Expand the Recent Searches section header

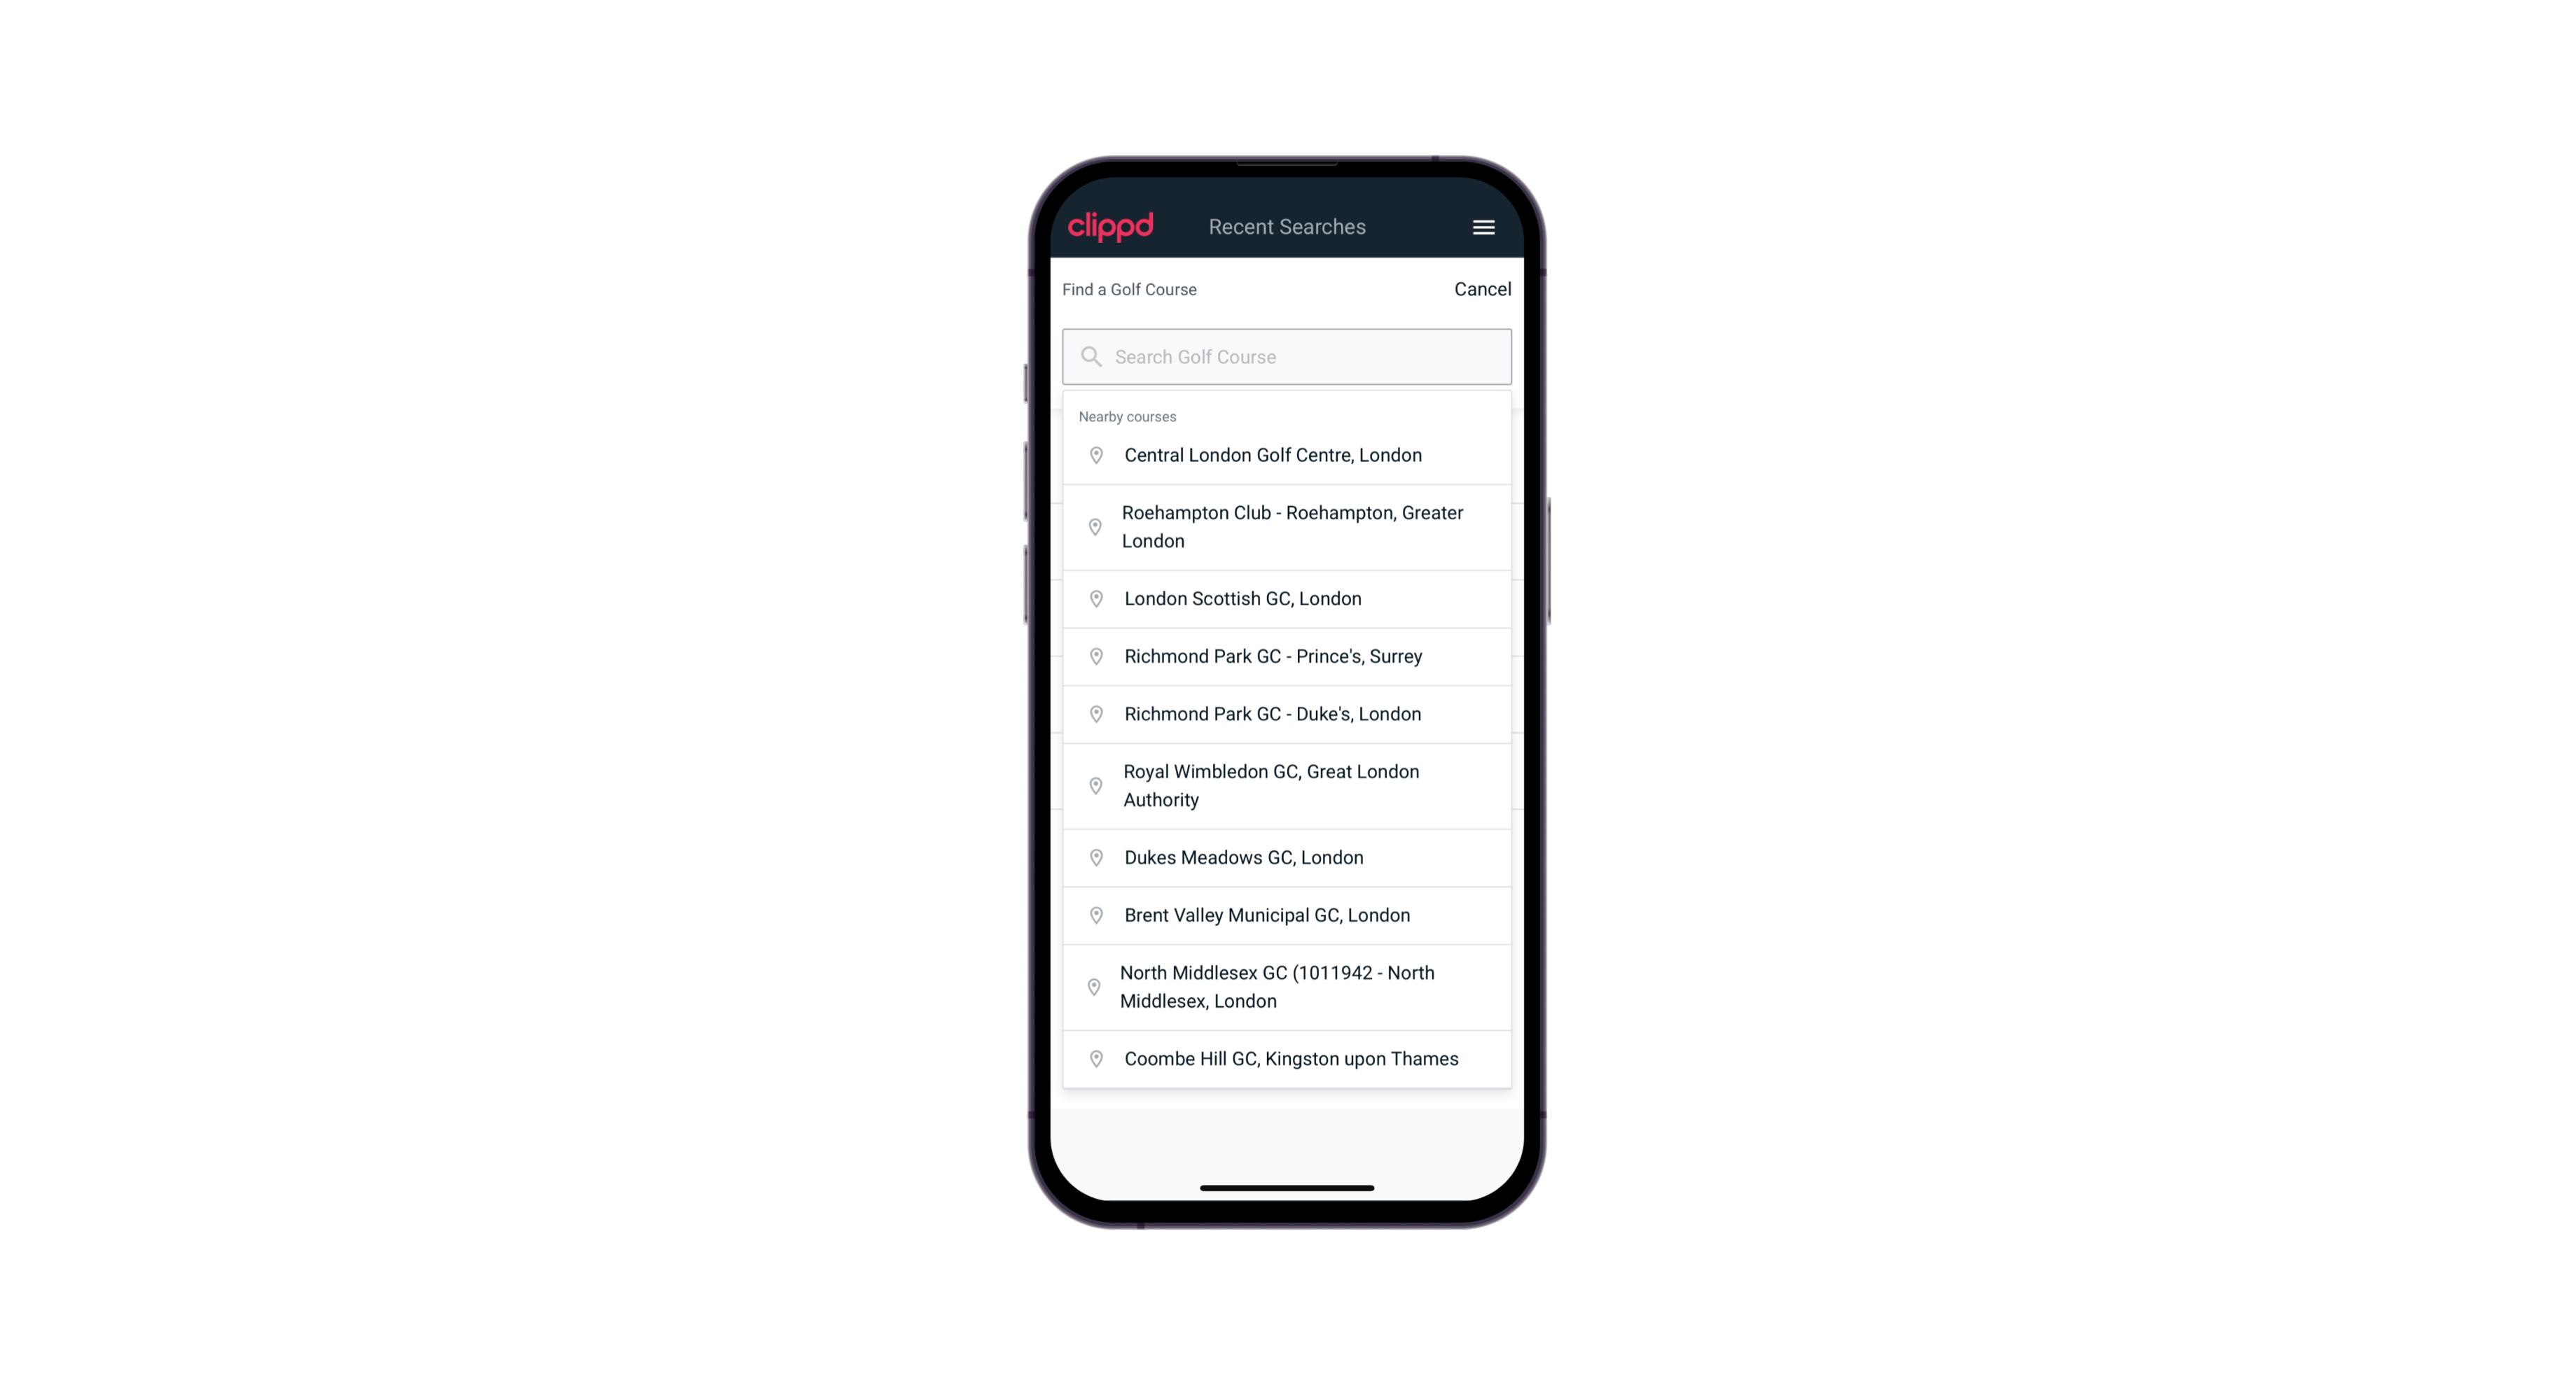(1287, 227)
